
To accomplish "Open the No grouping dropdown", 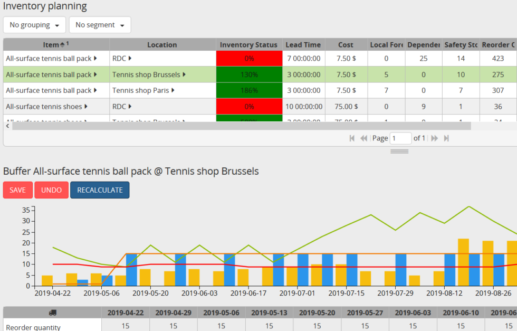I will [35, 25].
